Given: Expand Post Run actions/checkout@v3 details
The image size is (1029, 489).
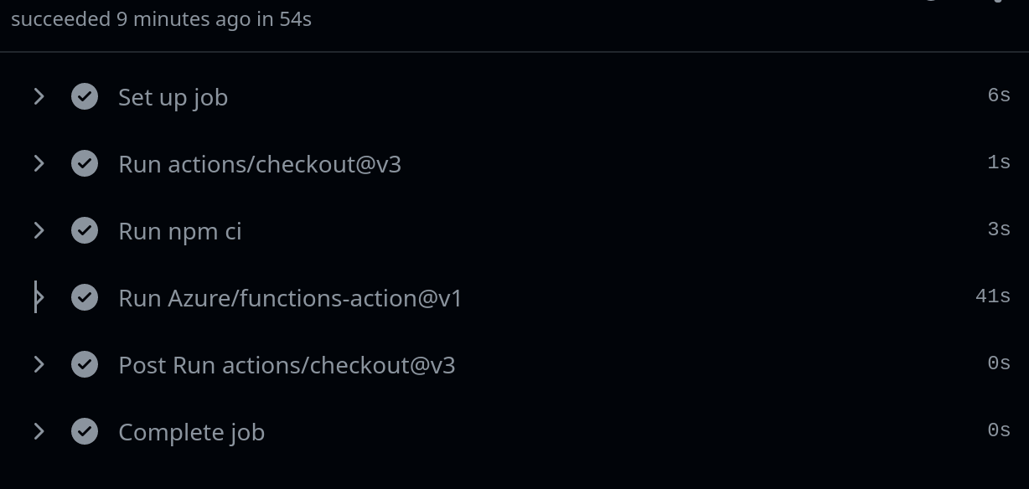Looking at the screenshot, I should tap(39, 364).
